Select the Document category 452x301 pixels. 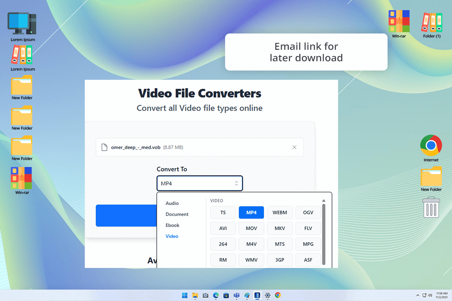177,214
